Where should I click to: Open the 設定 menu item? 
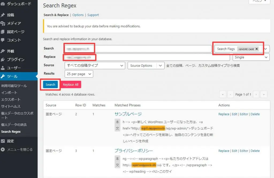click(x=10, y=141)
